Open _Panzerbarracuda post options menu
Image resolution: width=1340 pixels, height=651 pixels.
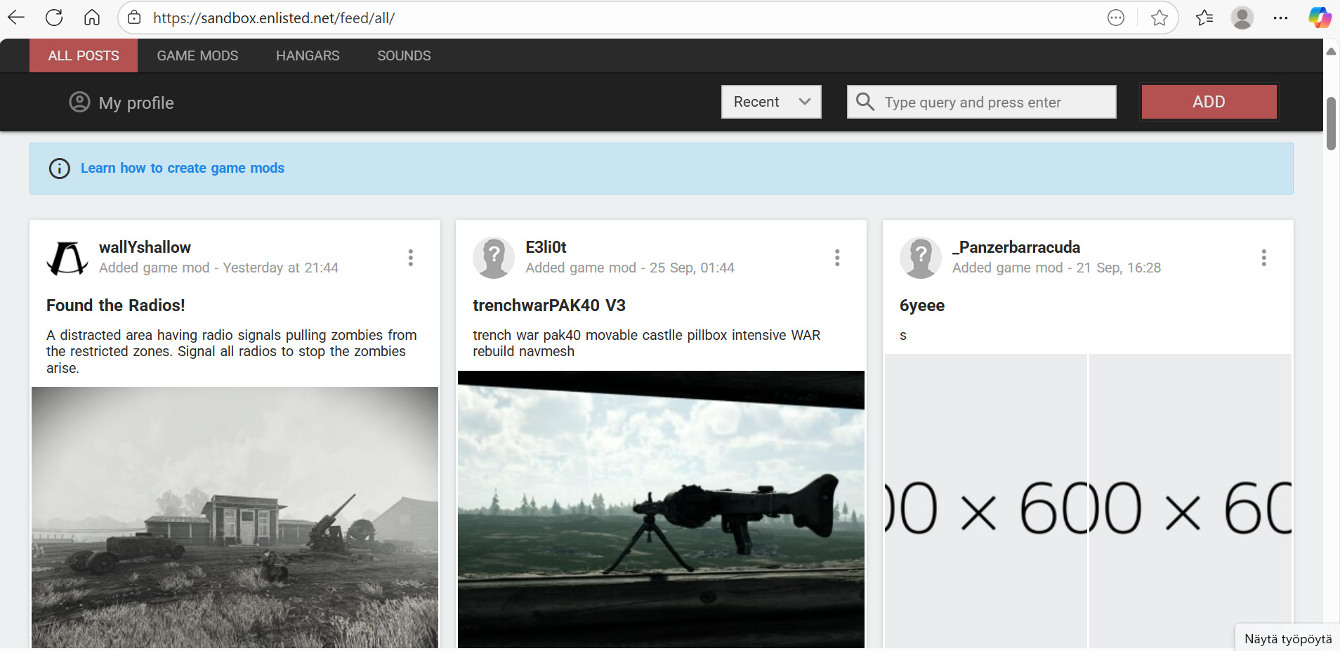coord(1263,258)
